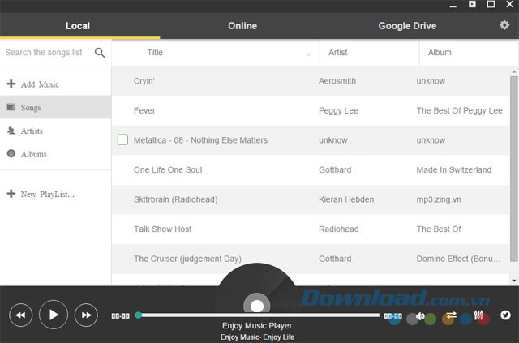
Task: Sort by the Title column header
Action: 216,53
